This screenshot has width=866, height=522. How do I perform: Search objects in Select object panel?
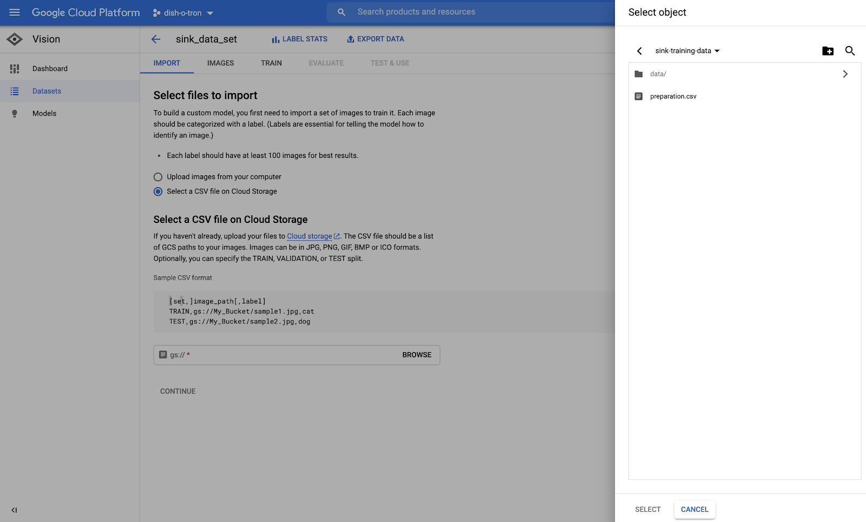coord(850,51)
